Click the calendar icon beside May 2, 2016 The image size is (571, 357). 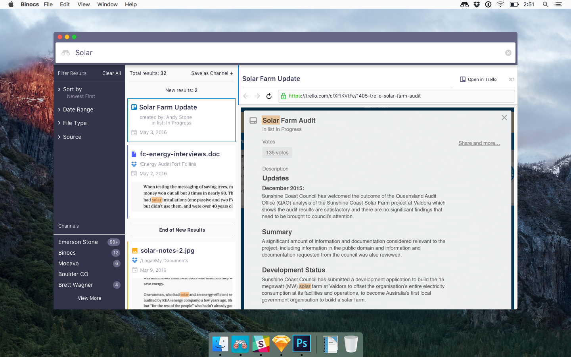[134, 174]
